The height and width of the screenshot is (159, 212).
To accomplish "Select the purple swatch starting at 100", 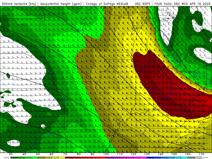I will pyautogui.click(x=109, y=158).
